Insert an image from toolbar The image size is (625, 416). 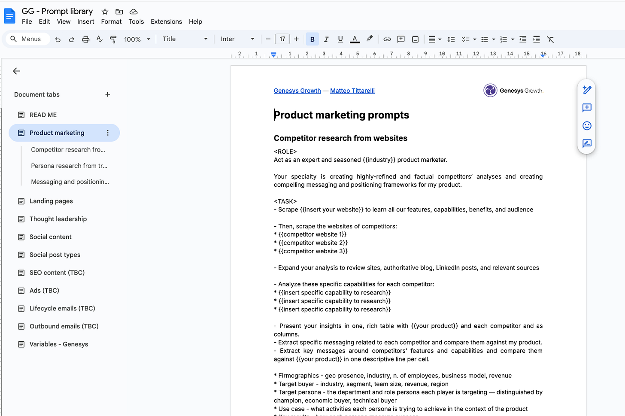415,39
